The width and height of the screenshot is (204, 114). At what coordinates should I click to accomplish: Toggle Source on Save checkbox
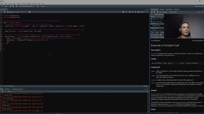tap(10, 12)
